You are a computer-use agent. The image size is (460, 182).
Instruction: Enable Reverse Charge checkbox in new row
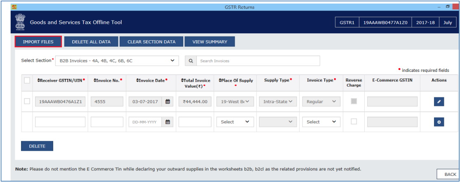pyautogui.click(x=354, y=122)
